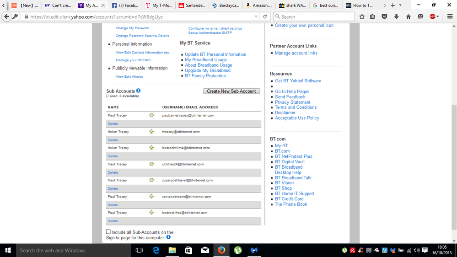The width and height of the screenshot is (457, 257).
Task: Launch Microsoft Edge from the taskbar
Action: pos(156,250)
